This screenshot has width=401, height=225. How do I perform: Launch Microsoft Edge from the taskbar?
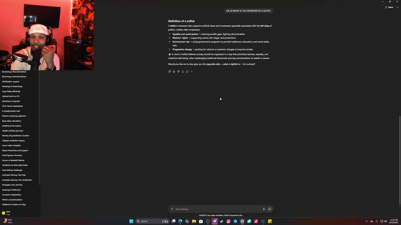point(180,221)
